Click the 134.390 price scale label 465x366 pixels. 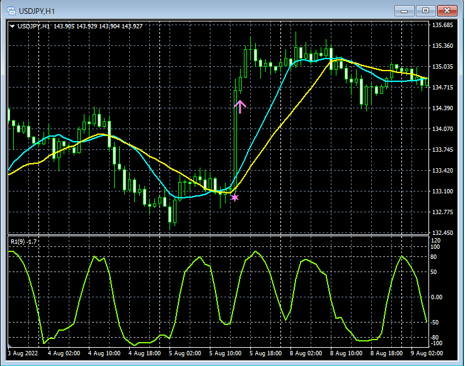(442, 108)
